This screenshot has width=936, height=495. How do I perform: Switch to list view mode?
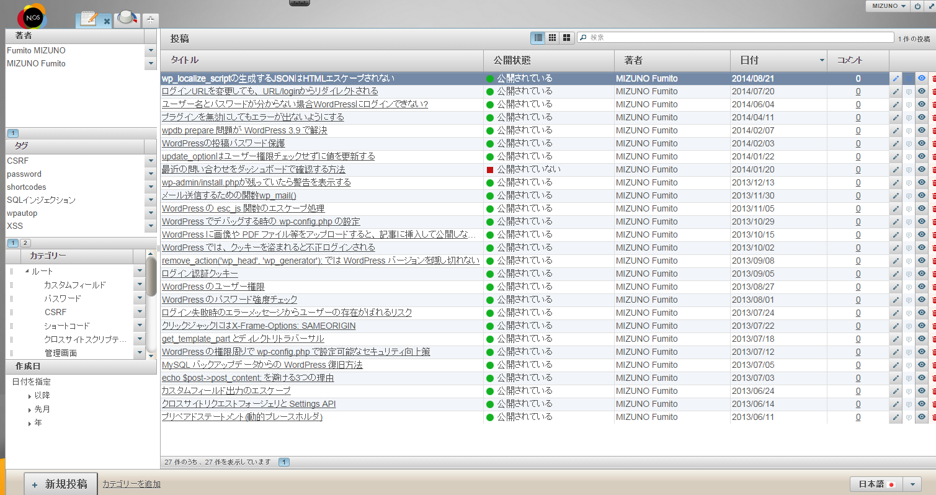(x=538, y=38)
